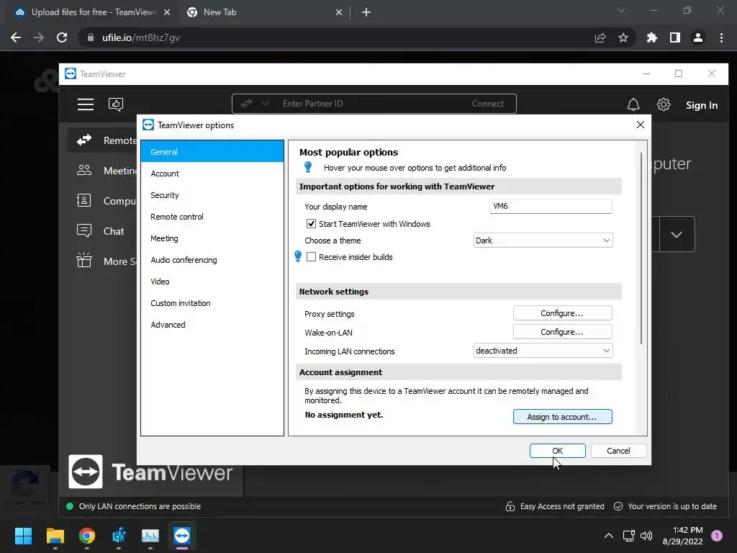Viewport: 737px width, 553px height.
Task: Open Chrome tab search chevron
Action: pyautogui.click(x=621, y=10)
